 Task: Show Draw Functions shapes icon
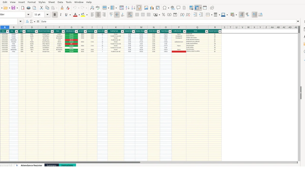[212, 8]
